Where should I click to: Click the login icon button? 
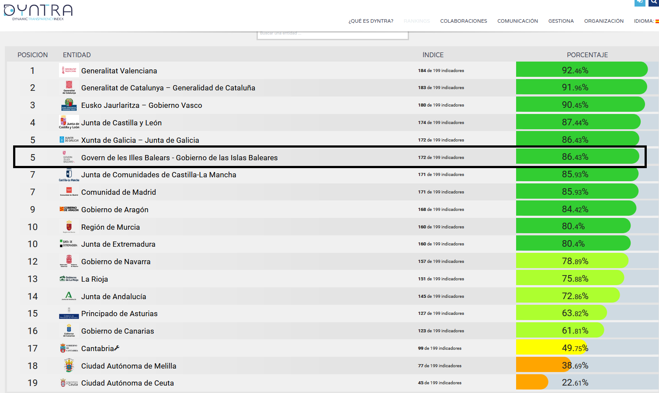(x=640, y=2)
